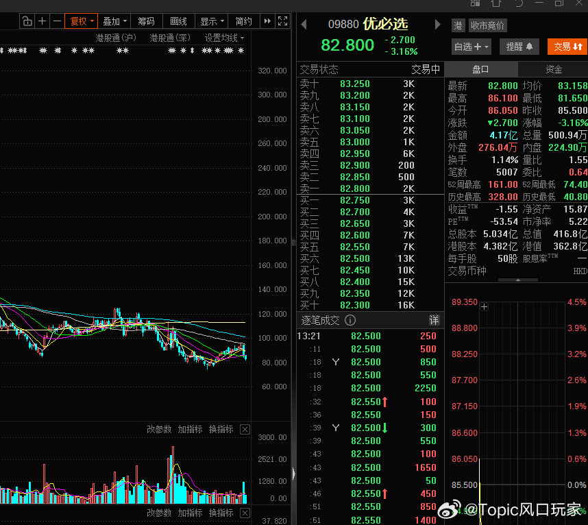Click 改参数 on bottom indicator panel
The width and height of the screenshot is (588, 525).
158,513
